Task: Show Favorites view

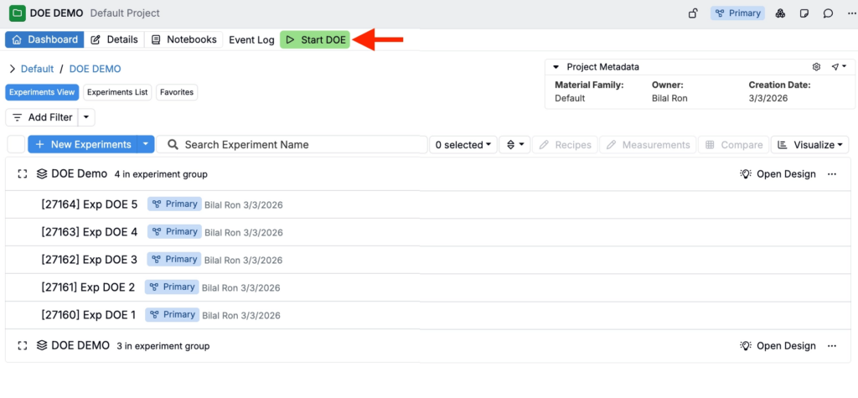Action: click(177, 92)
